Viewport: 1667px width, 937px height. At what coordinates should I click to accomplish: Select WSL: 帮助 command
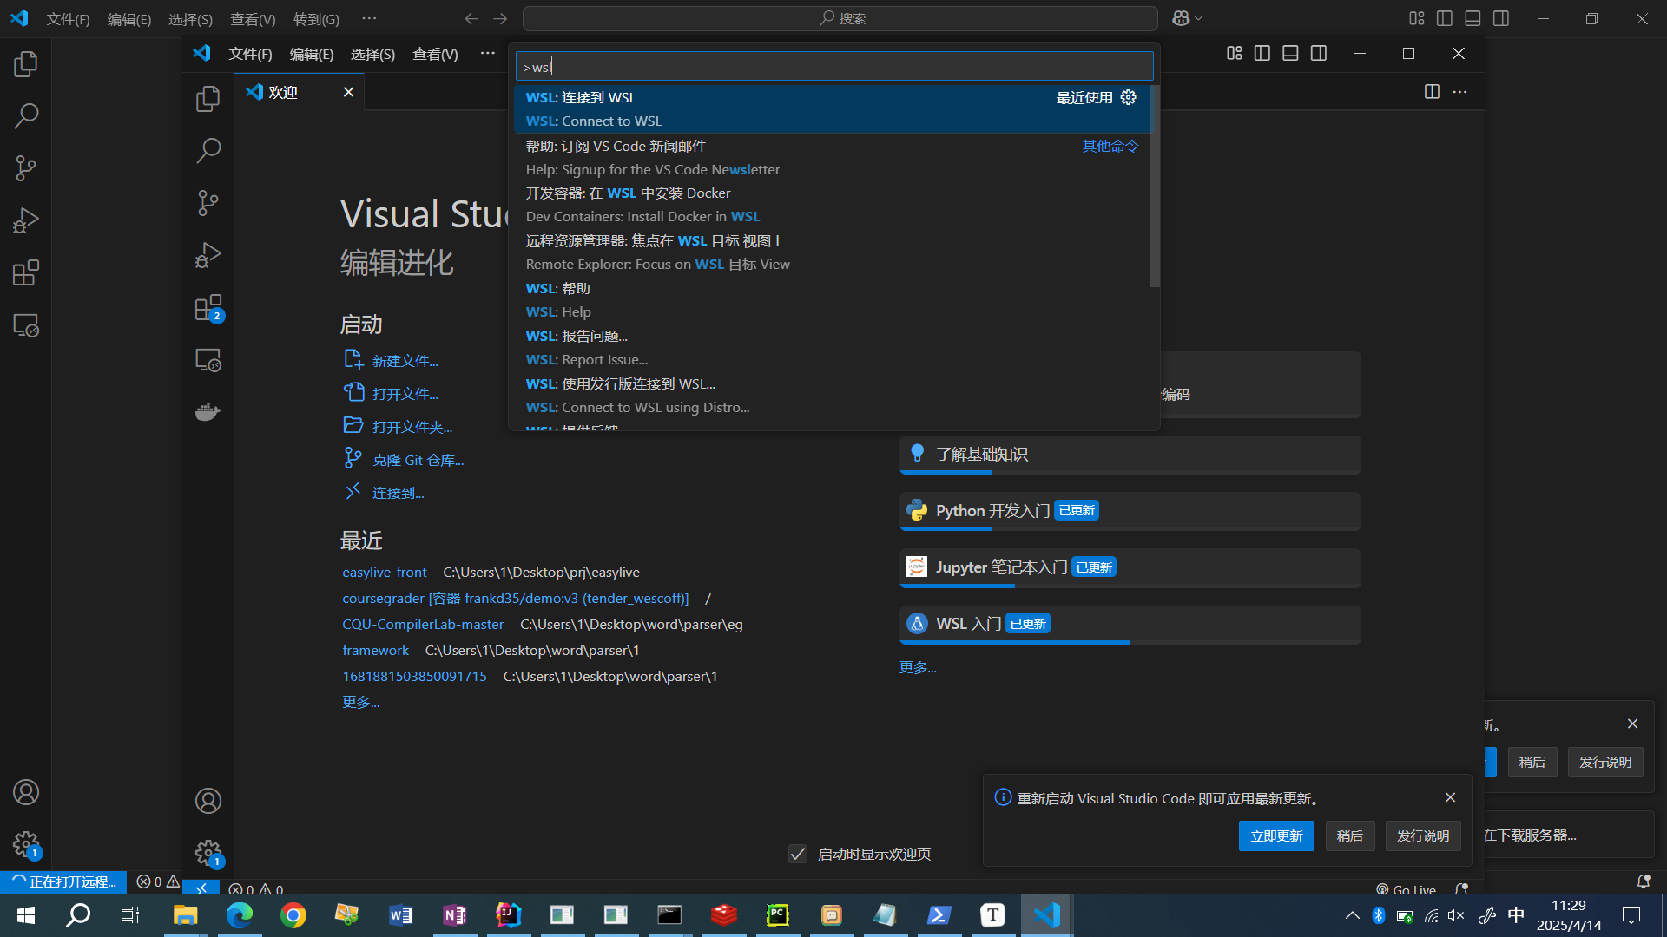[x=832, y=300]
